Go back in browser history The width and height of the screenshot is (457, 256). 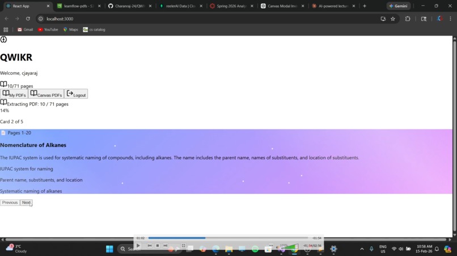[x=6, y=19]
